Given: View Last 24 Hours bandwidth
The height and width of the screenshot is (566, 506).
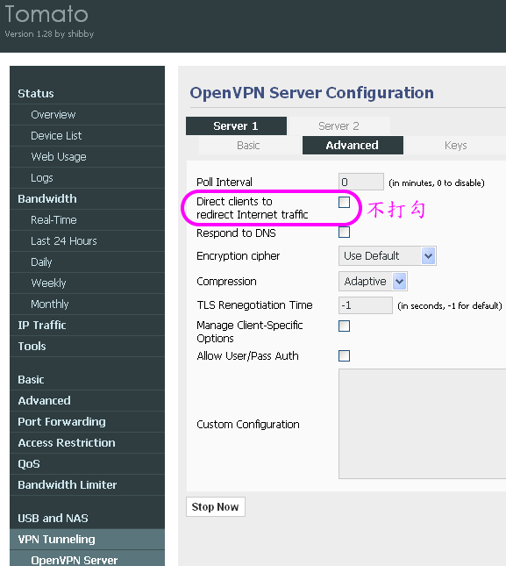Looking at the screenshot, I should [x=88, y=240].
